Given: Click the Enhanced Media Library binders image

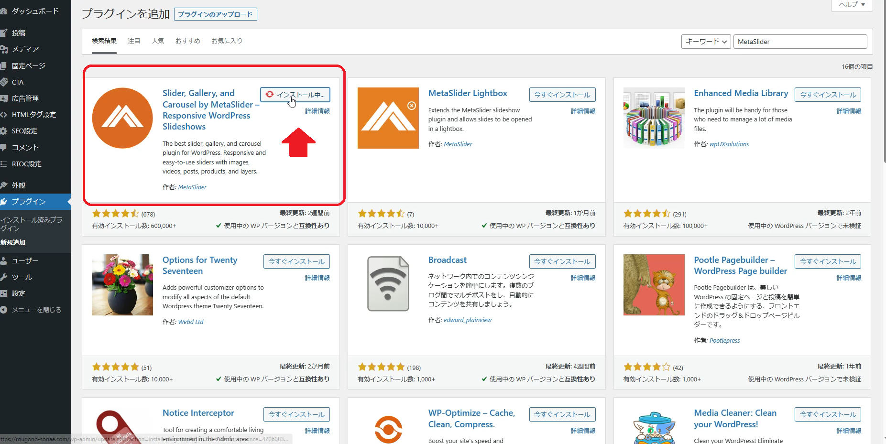Looking at the screenshot, I should [654, 118].
